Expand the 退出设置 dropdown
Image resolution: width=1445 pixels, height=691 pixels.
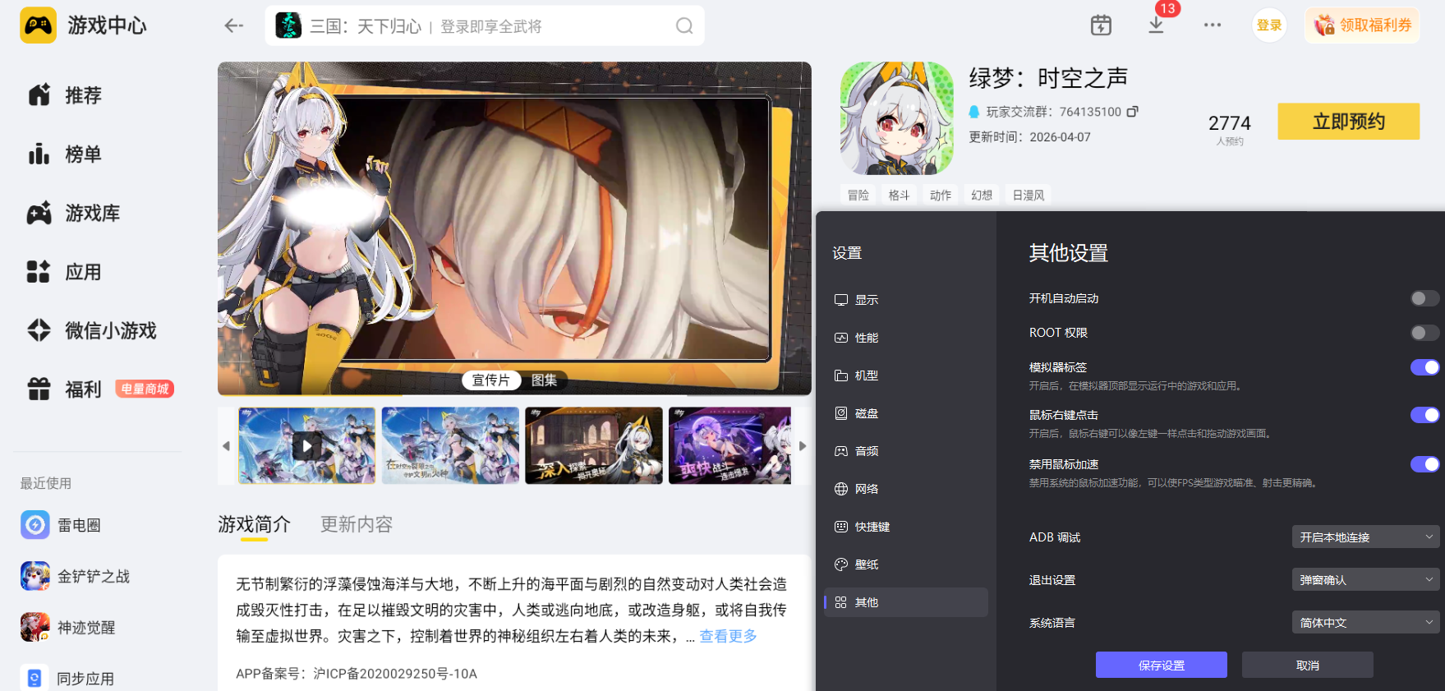pyautogui.click(x=1365, y=580)
